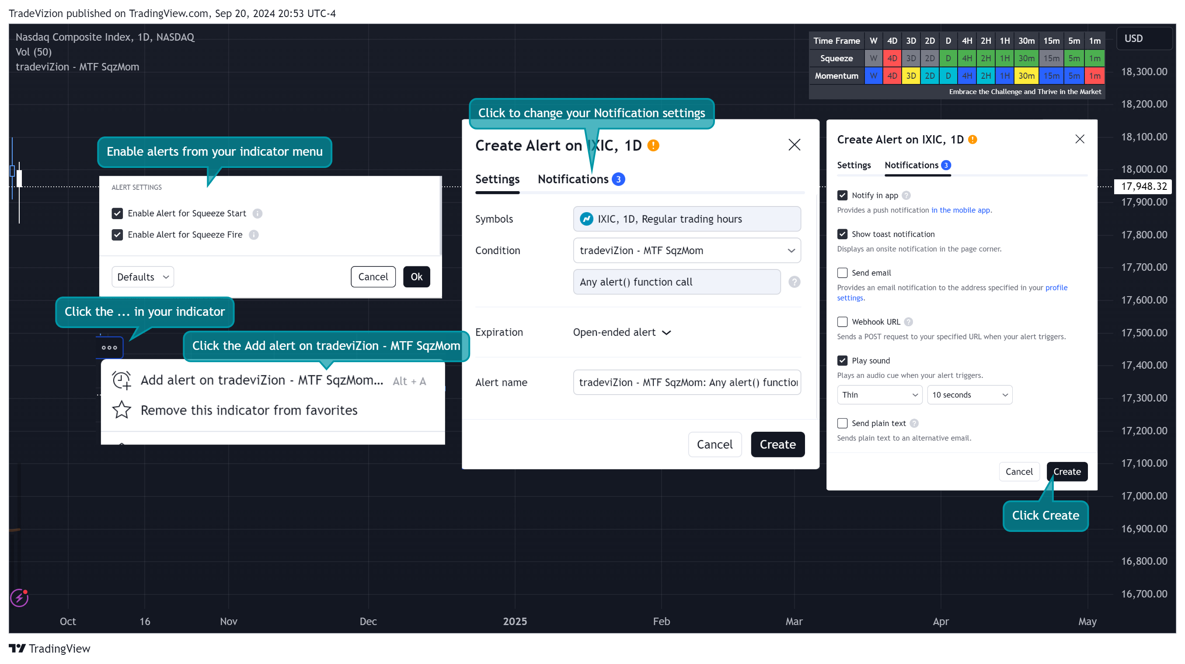
Task: Click the info icon beside Squeeze Start
Action: coord(257,213)
